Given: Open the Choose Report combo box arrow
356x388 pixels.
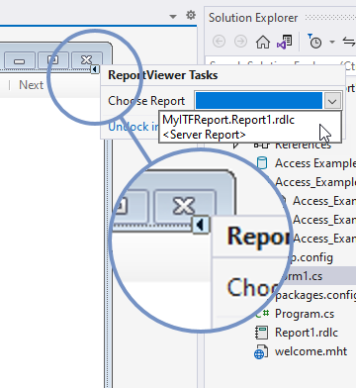Looking at the screenshot, I should (332, 101).
